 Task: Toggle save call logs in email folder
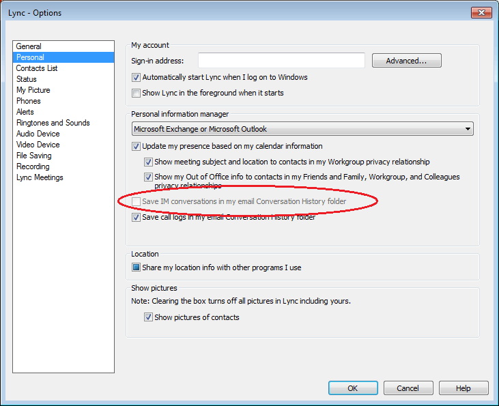pyautogui.click(x=136, y=217)
